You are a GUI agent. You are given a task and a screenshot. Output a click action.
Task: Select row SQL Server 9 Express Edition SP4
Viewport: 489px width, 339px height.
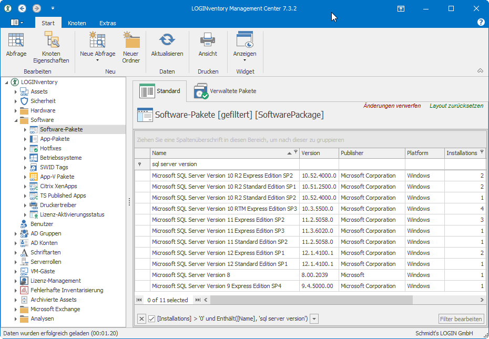(311, 286)
